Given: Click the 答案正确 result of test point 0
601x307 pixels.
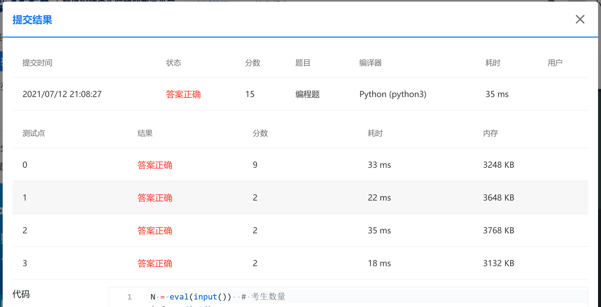Looking at the screenshot, I should 155,165.
